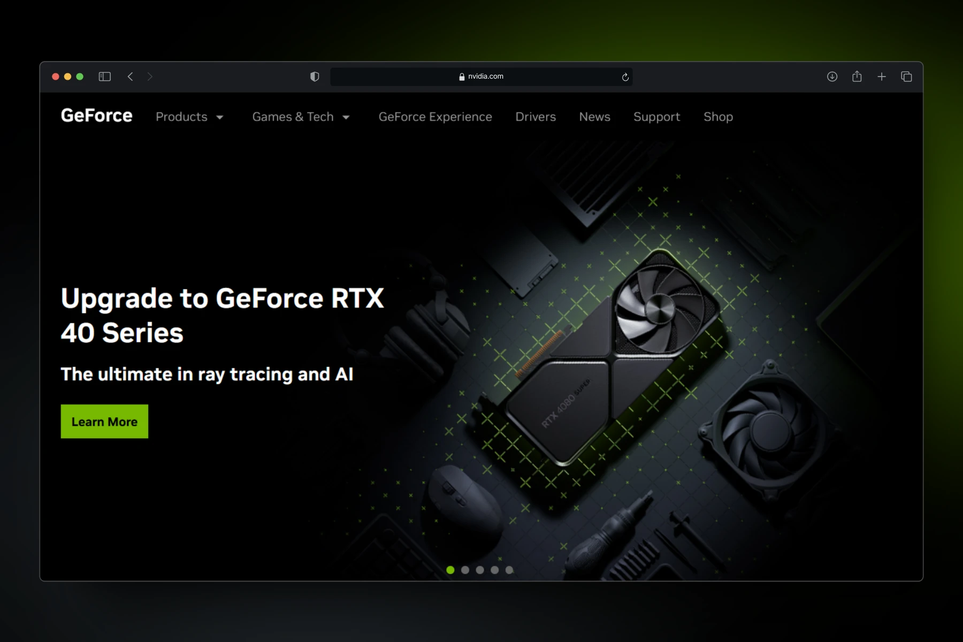Expand the Products dropdown arrow
963x642 pixels.
point(220,117)
